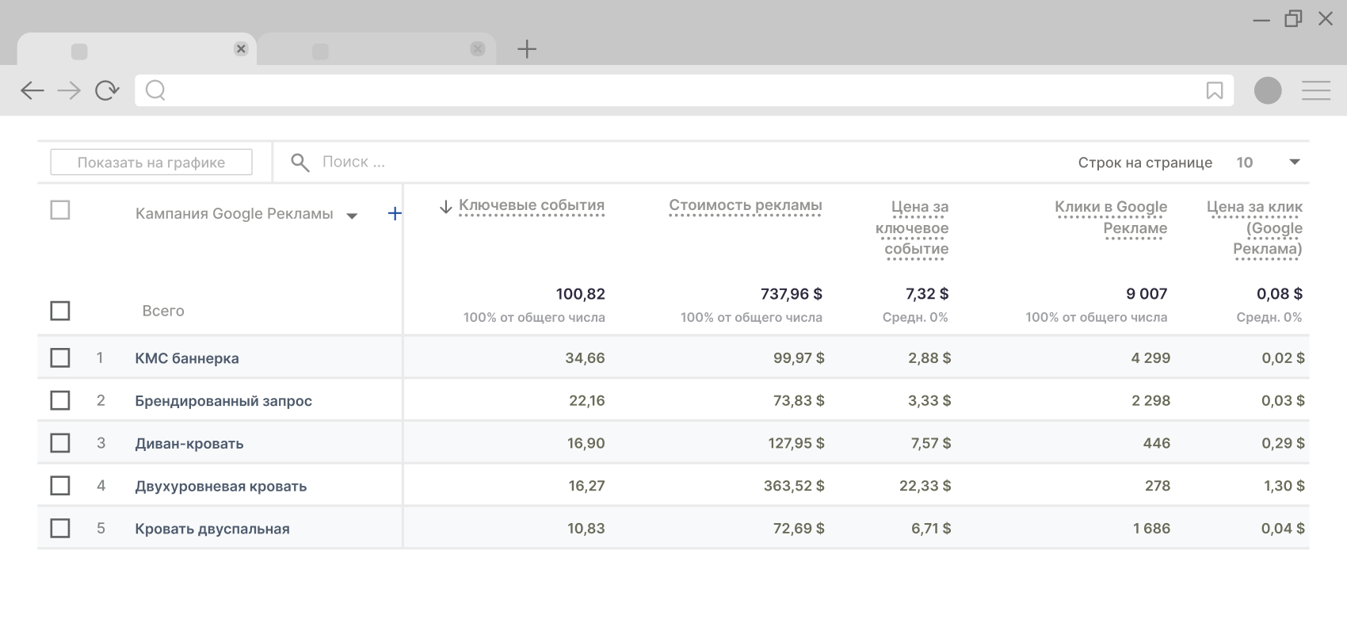The height and width of the screenshot is (623, 1347).
Task: Click the Показать на графике button
Action: (x=151, y=162)
